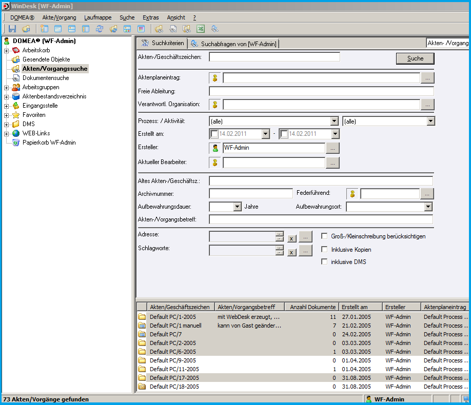This screenshot has width=471, height=405.
Task: Click the key icon beside Aktenplaneintrag
Action: coord(215,78)
